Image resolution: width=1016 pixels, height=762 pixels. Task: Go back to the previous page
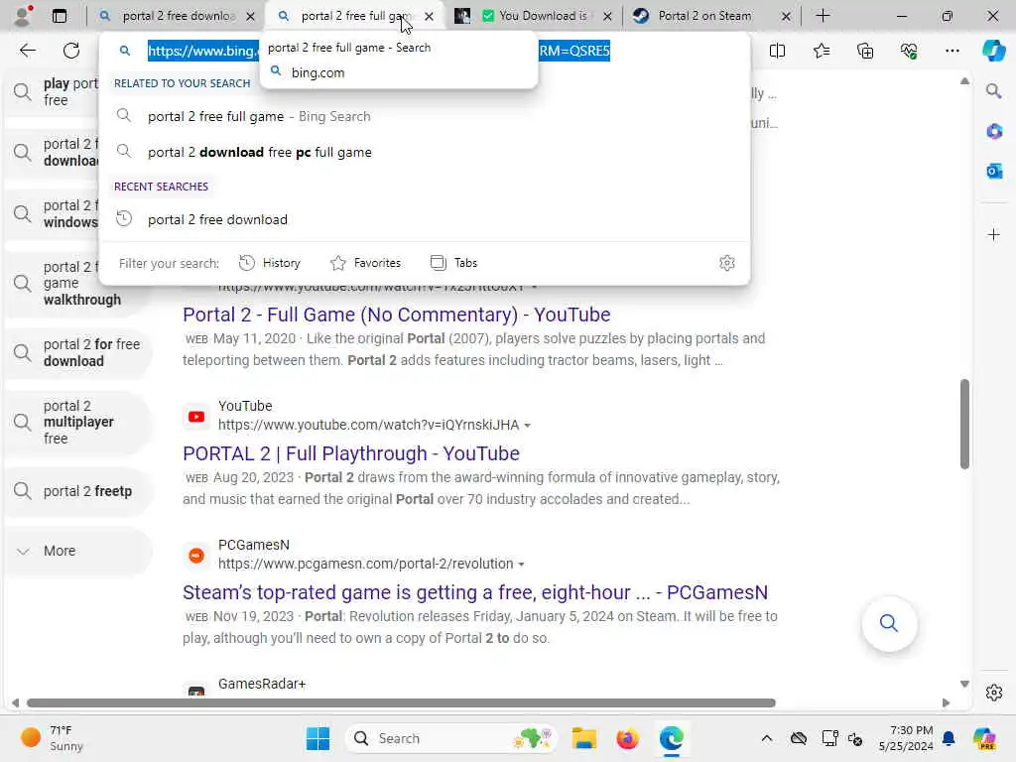tap(27, 51)
